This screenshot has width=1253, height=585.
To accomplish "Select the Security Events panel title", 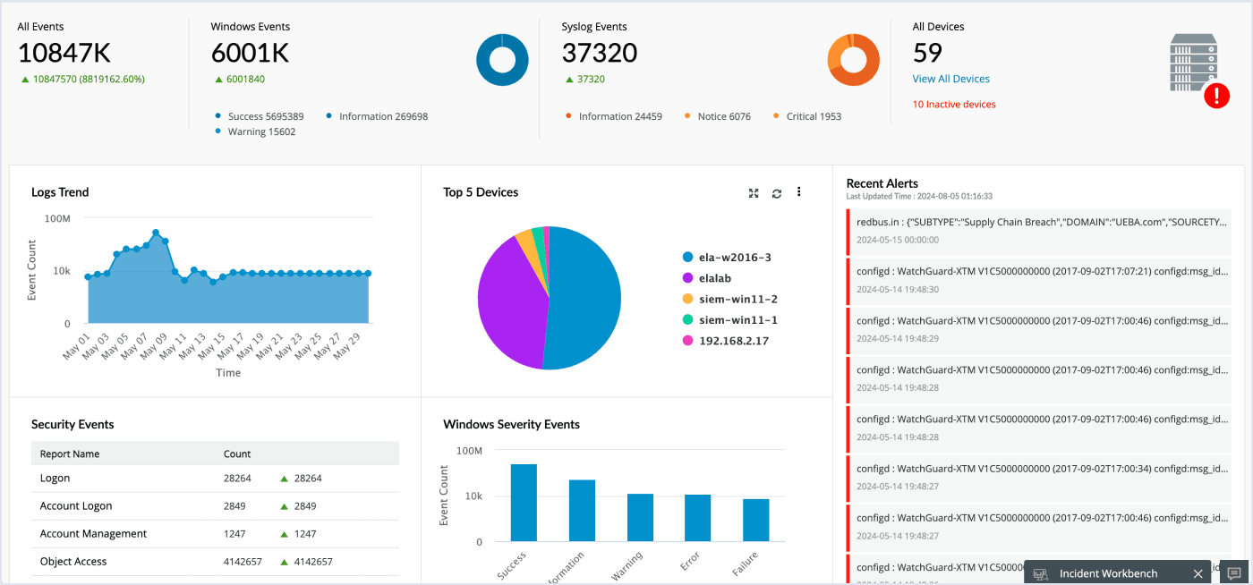I will click(72, 424).
